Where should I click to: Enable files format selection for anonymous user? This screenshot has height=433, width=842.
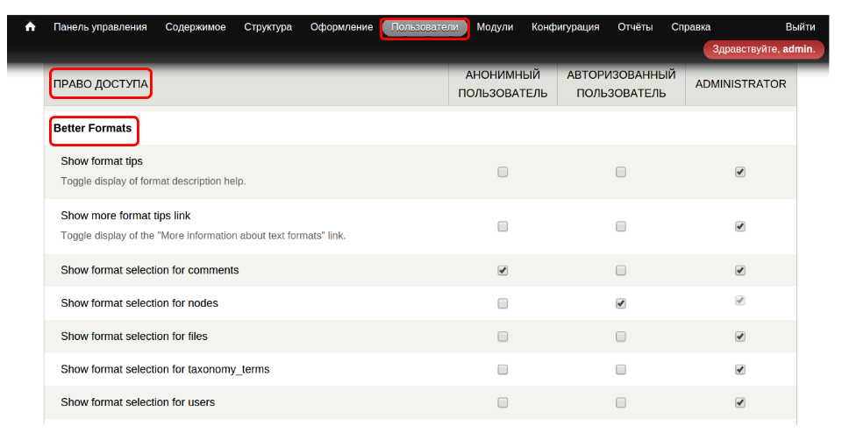pyautogui.click(x=503, y=337)
